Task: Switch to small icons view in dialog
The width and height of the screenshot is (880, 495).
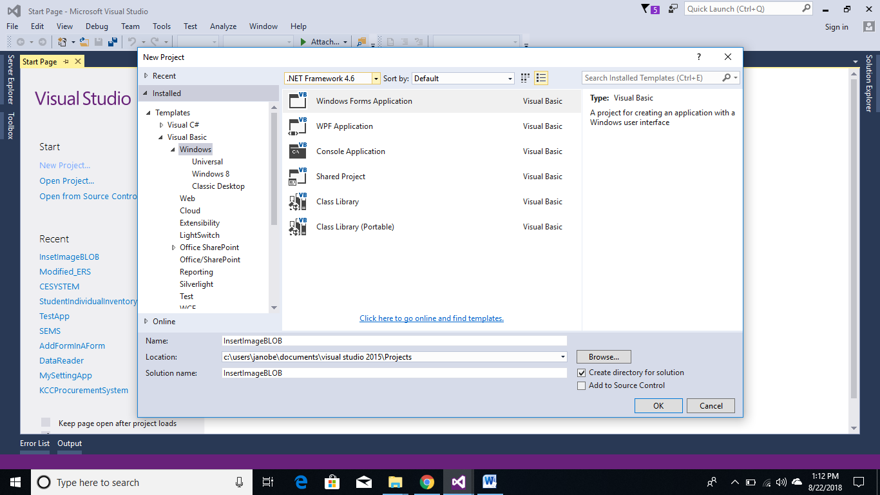Action: click(525, 78)
